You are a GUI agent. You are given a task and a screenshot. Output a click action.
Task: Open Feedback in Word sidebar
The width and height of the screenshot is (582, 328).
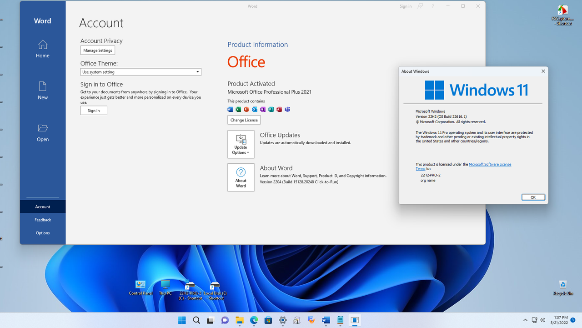point(43,220)
